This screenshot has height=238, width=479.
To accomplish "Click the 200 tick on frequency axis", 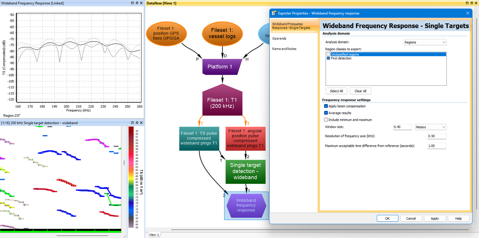I will tap(67, 106).
